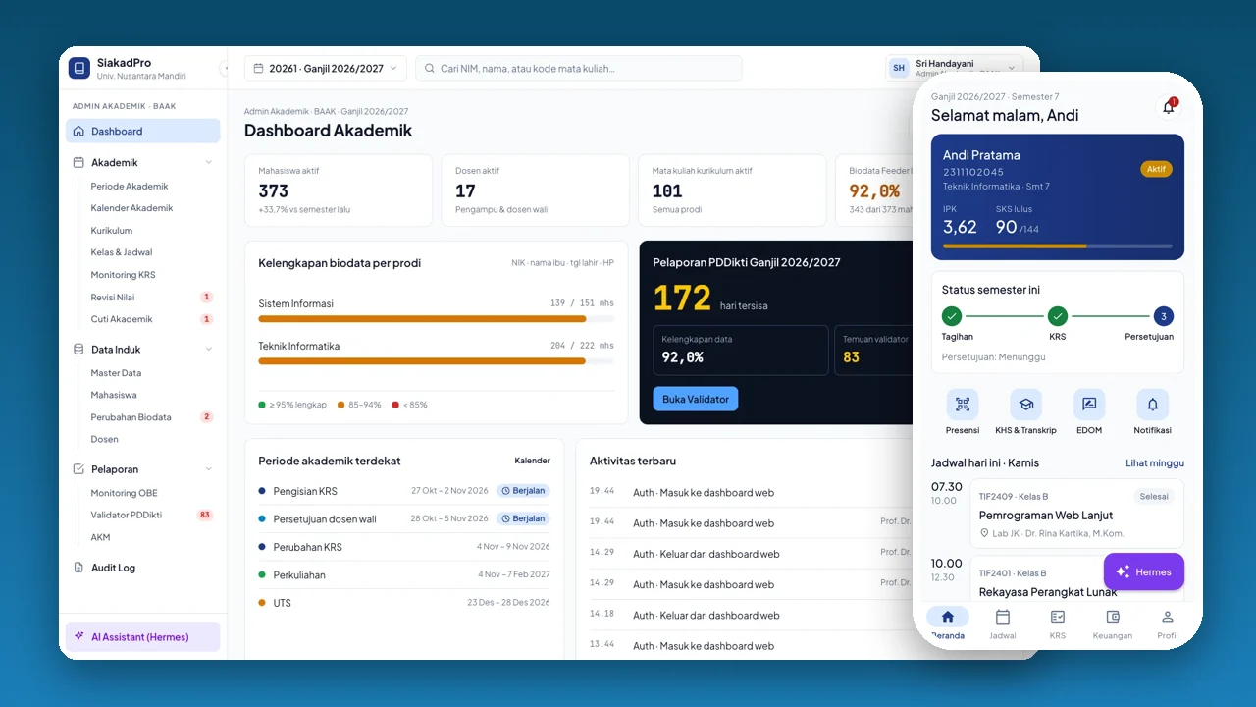Switch to the Jadwal tab in mobile app

pos(1003,624)
